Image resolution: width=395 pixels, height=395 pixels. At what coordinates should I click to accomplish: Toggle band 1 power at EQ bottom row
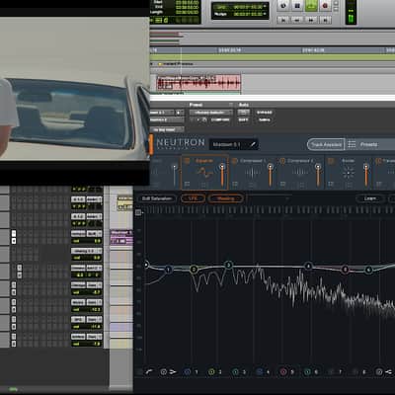click(x=188, y=372)
